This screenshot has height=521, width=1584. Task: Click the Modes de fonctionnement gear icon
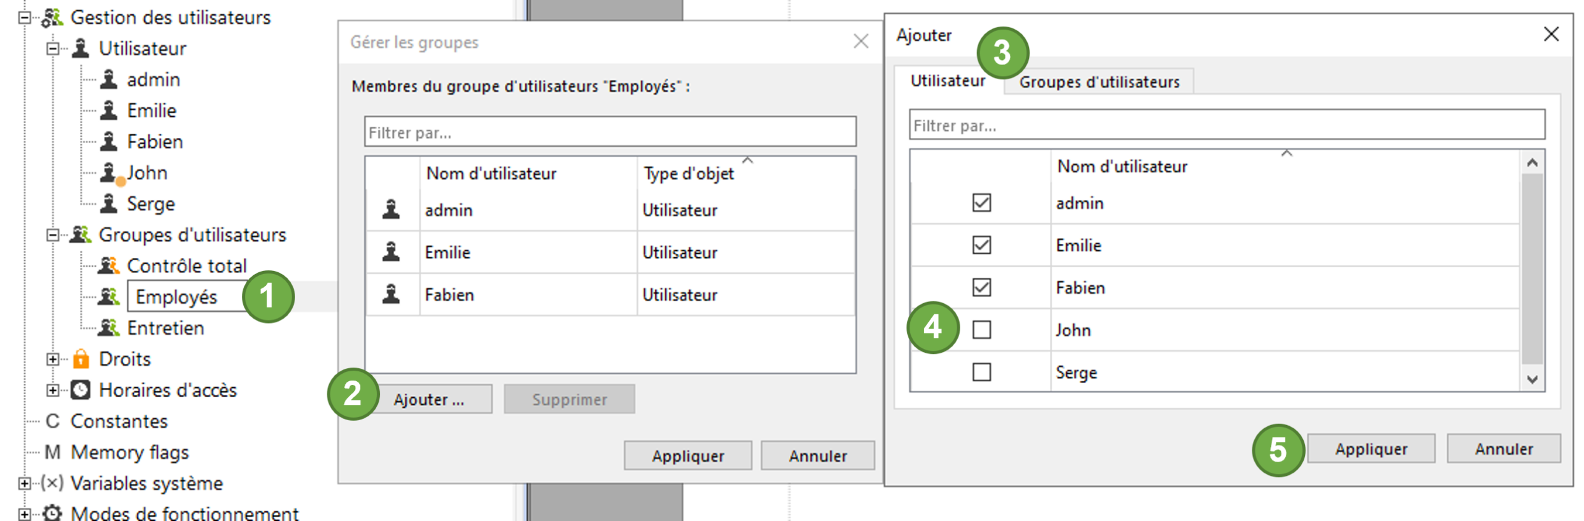coord(53,513)
